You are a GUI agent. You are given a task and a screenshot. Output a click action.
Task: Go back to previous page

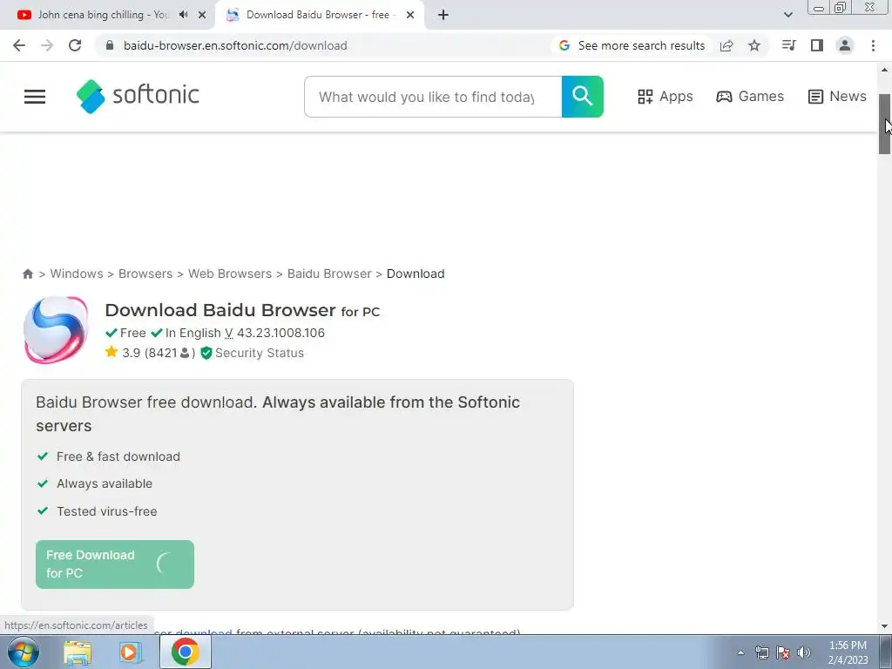pos(19,45)
